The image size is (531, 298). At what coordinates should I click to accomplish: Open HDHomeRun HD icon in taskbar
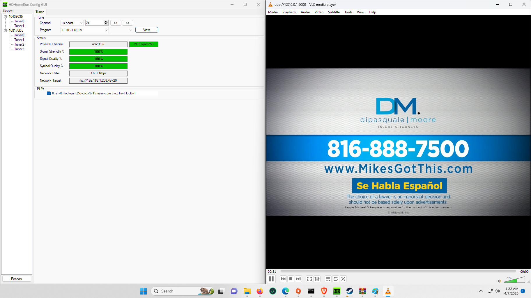tap(337, 291)
